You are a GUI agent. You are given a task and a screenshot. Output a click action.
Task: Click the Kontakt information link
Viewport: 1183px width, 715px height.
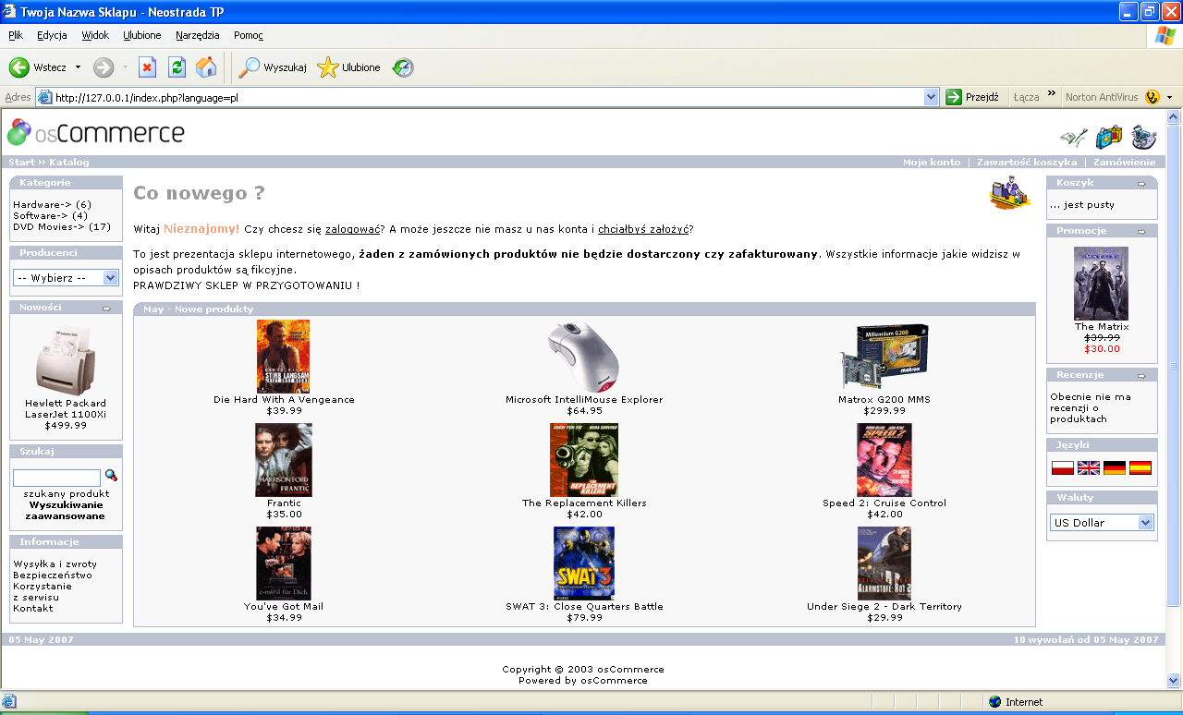pyautogui.click(x=33, y=608)
